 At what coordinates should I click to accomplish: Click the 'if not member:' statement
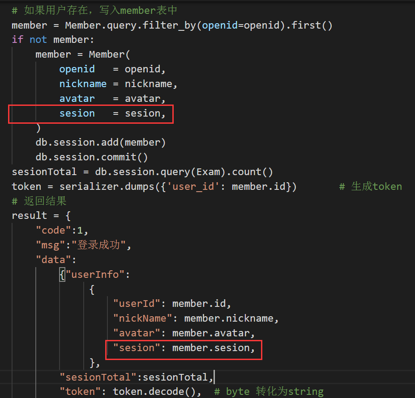tap(53, 40)
